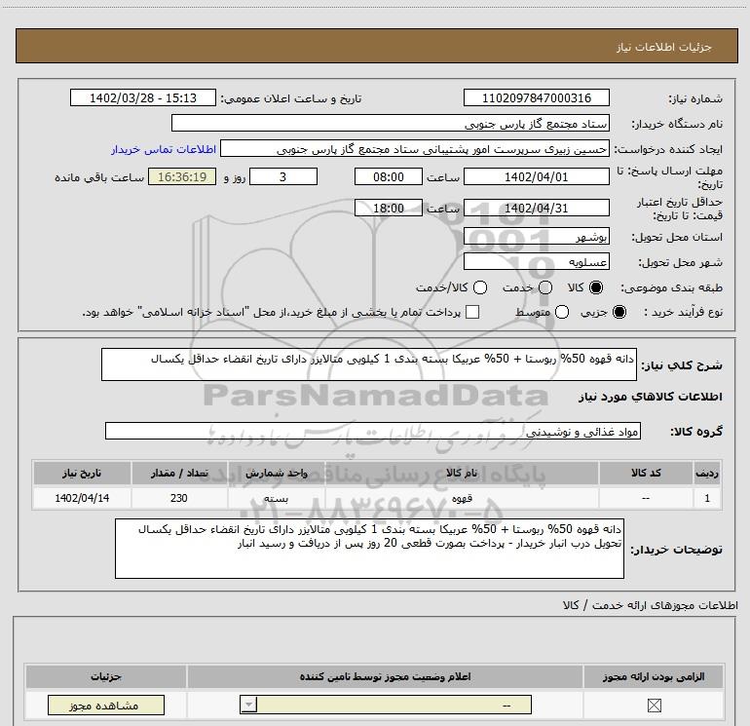This screenshot has height=726, width=750.
Task: Click the delivery city field عسلویه
Action: click(x=536, y=262)
